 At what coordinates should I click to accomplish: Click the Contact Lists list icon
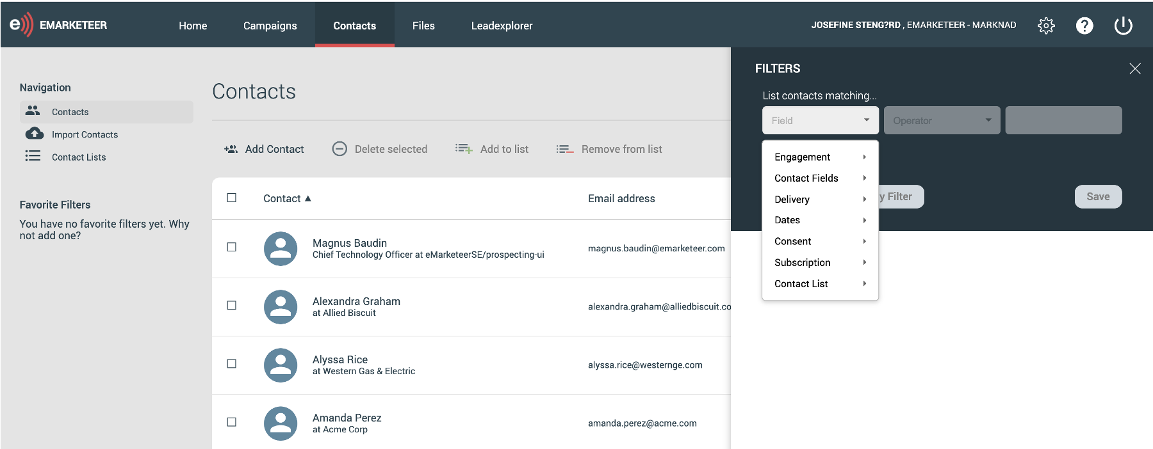(33, 156)
